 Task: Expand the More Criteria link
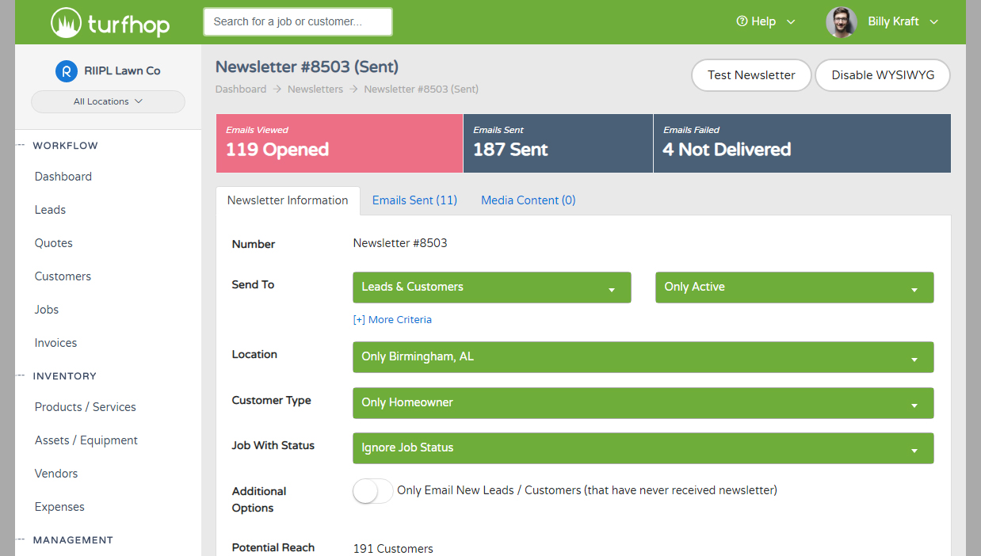pyautogui.click(x=392, y=320)
